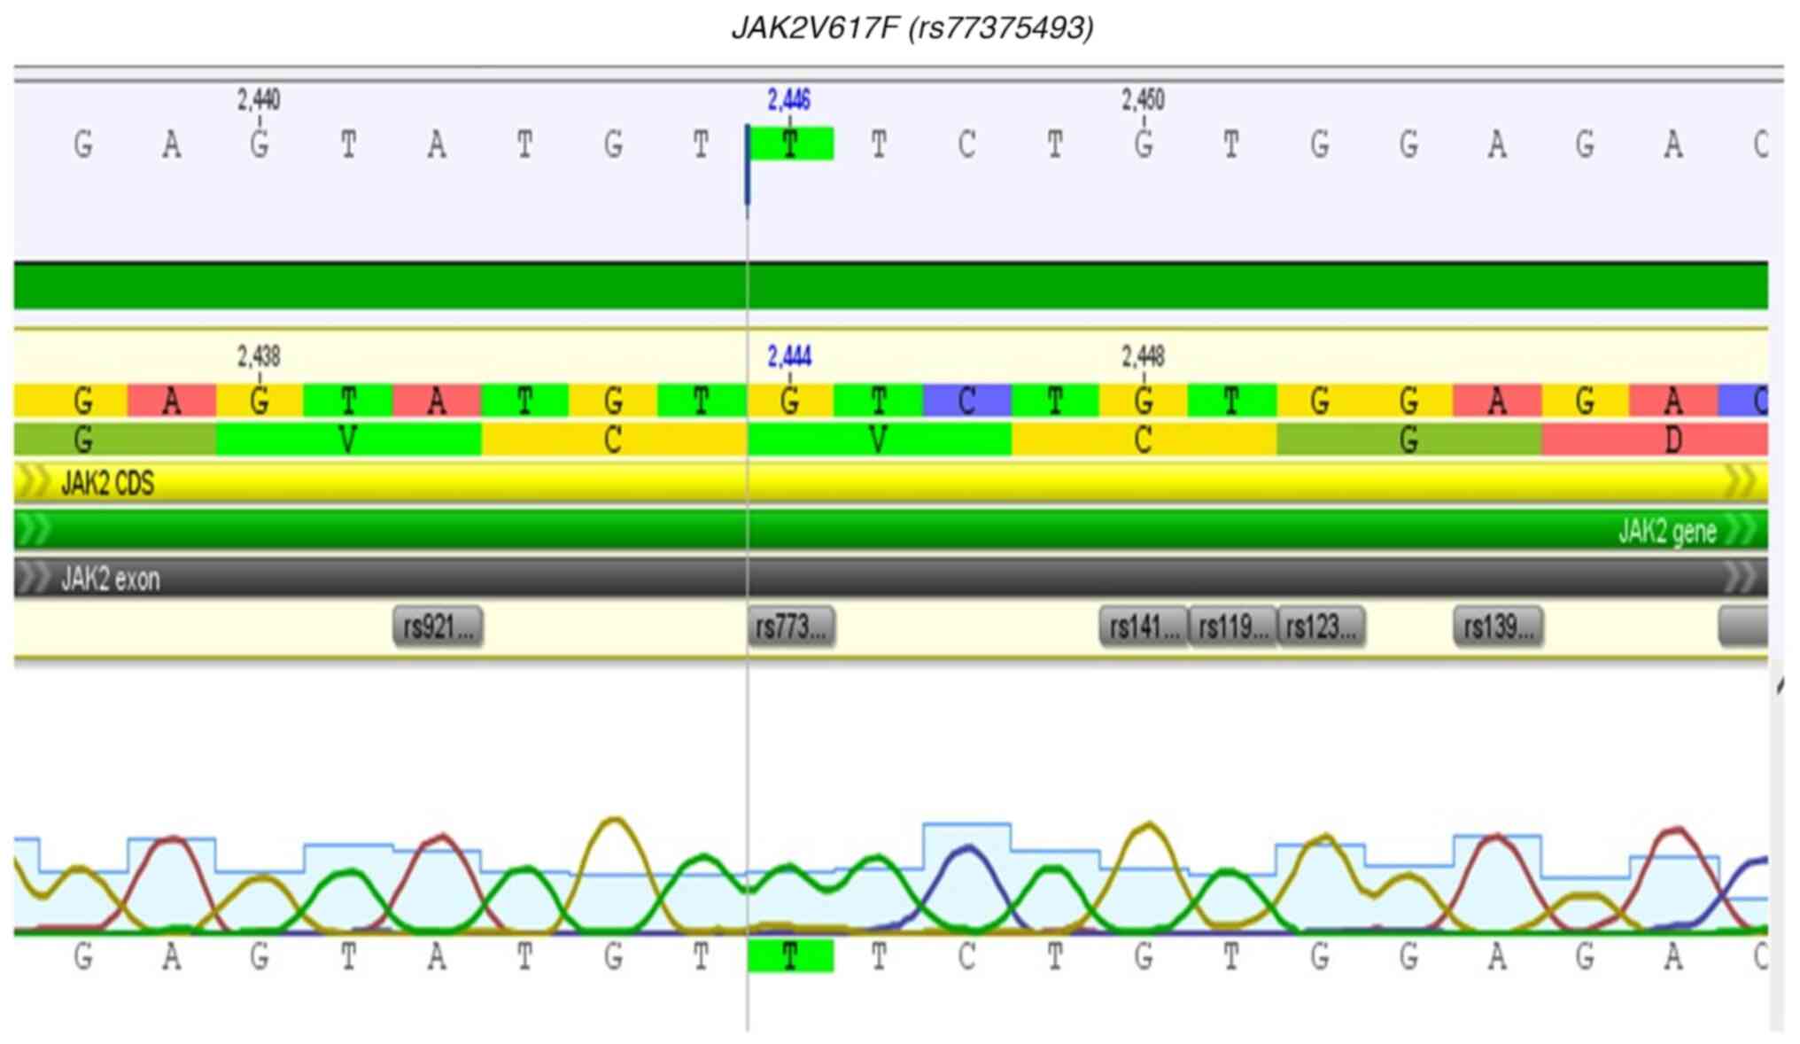Select the JAK2 gene green annotation track
This screenshot has width=1800, height=1044.
tap(886, 531)
